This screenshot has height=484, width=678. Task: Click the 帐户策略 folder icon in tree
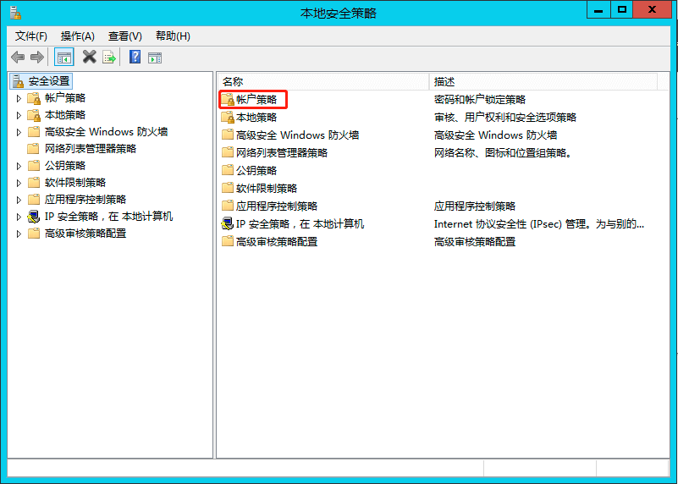click(34, 98)
